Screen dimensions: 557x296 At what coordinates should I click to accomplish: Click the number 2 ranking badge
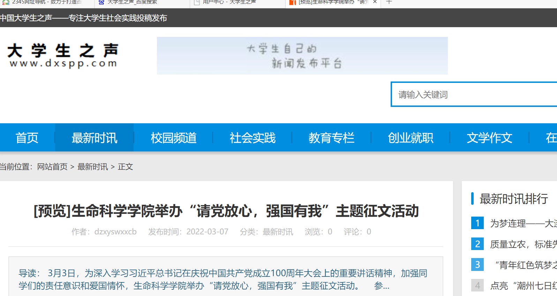pyautogui.click(x=477, y=244)
